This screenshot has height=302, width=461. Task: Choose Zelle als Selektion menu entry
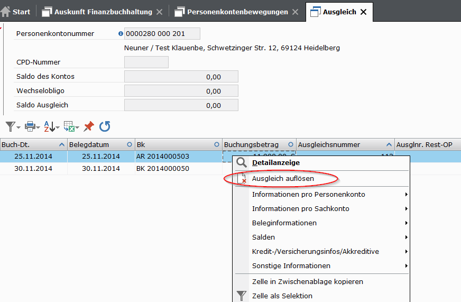321,296
